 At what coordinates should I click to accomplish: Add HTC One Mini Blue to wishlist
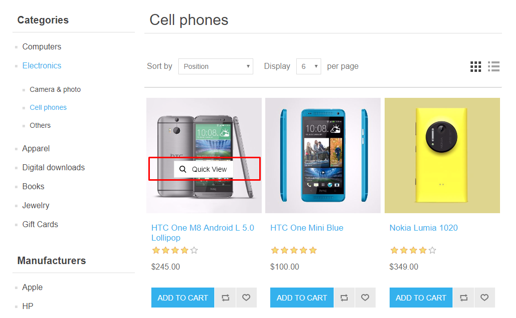[365, 298]
